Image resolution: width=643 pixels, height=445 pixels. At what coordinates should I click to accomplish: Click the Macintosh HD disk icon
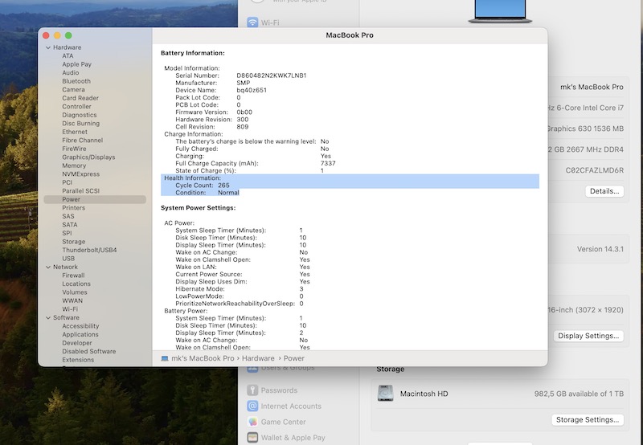(386, 394)
